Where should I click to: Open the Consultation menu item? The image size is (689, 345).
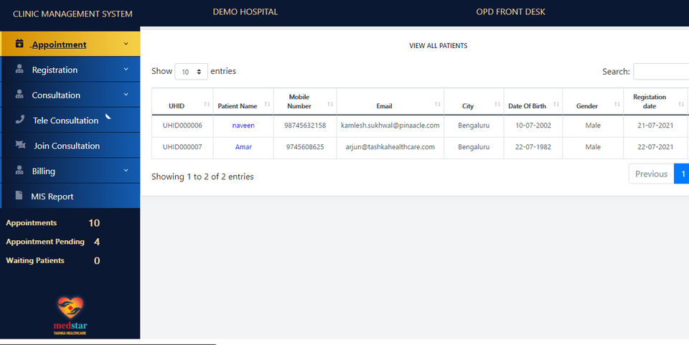pyautogui.click(x=70, y=95)
